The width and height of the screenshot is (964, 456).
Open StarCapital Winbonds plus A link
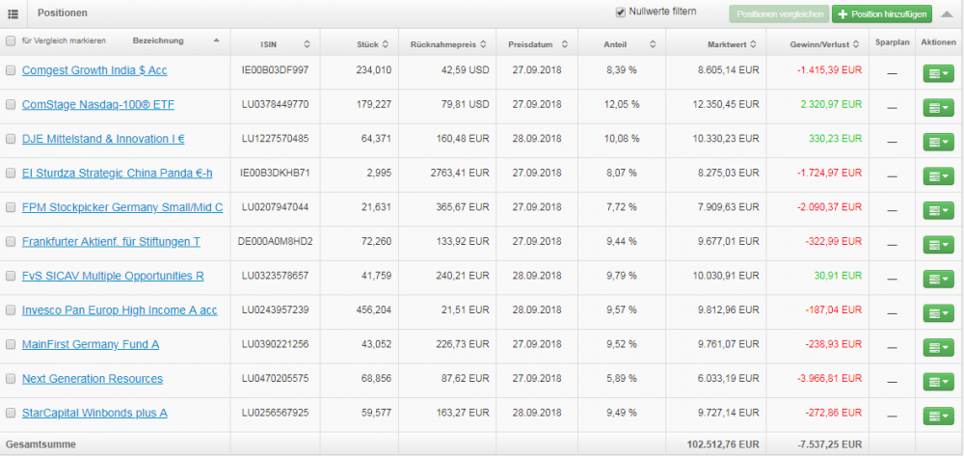tap(94, 414)
